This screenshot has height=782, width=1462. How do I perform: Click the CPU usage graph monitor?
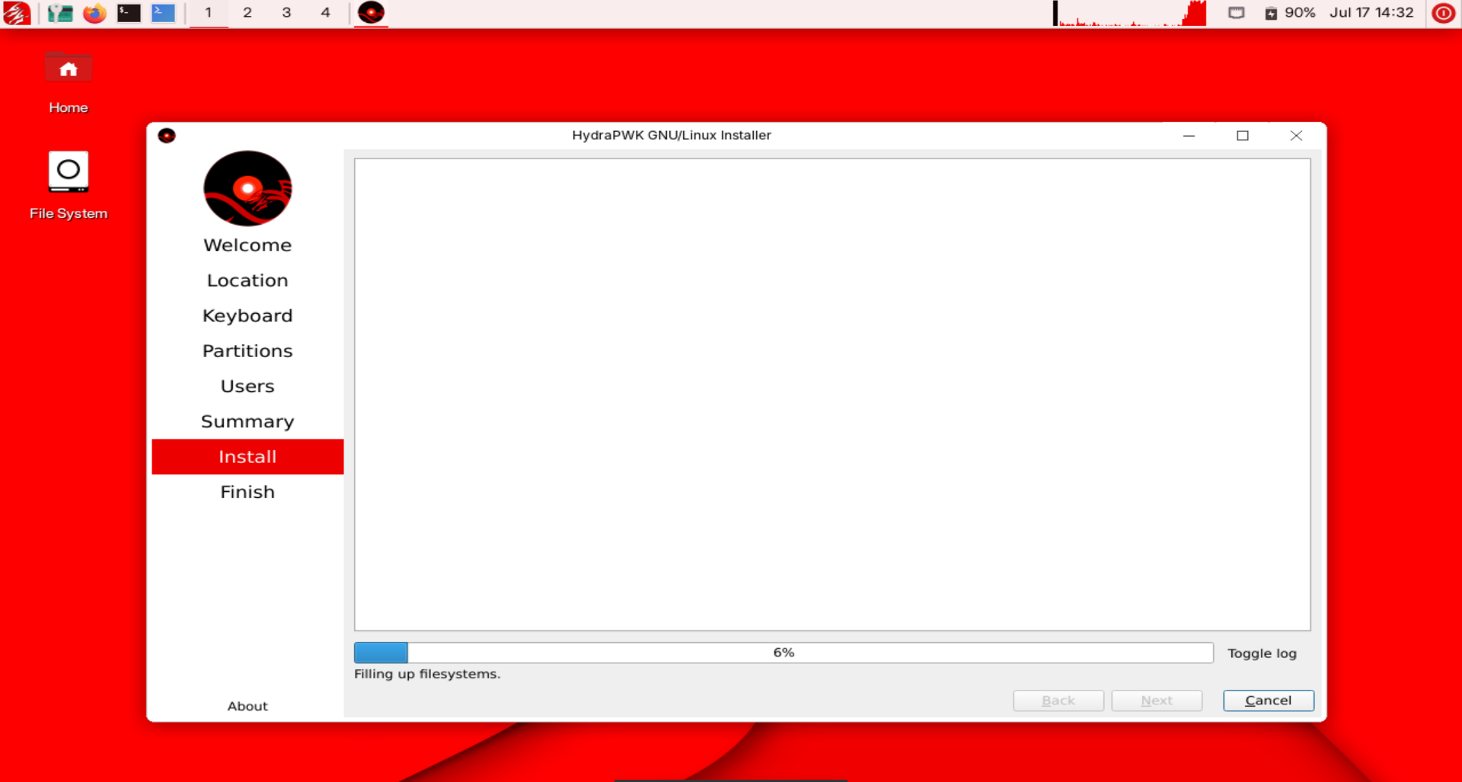click(1130, 13)
